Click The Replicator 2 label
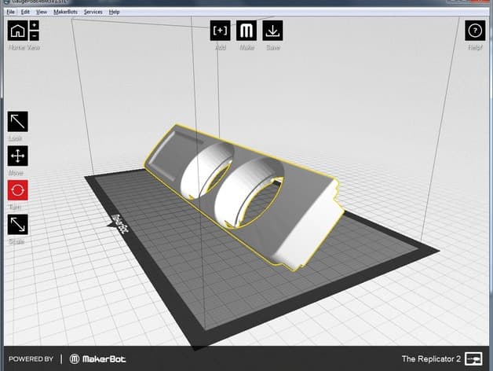The image size is (493, 371). 431,358
